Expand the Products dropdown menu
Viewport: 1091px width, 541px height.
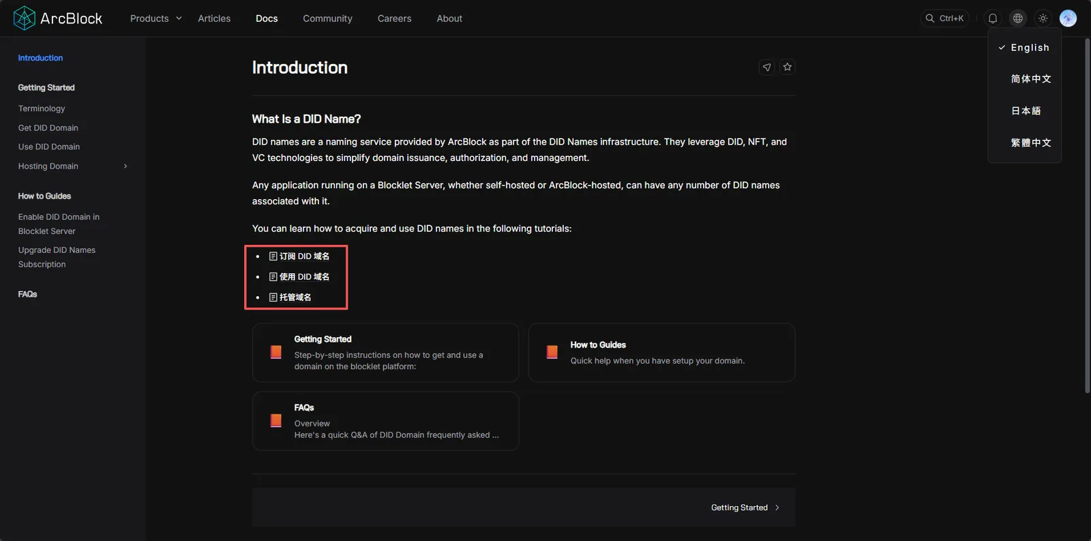coord(156,18)
